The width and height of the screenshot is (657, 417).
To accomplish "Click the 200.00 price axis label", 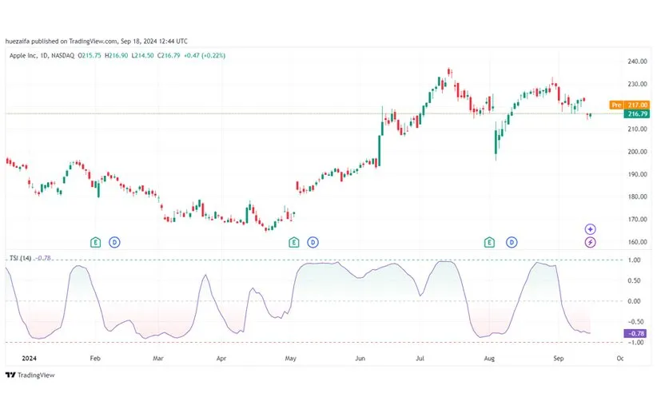I will 637,152.
